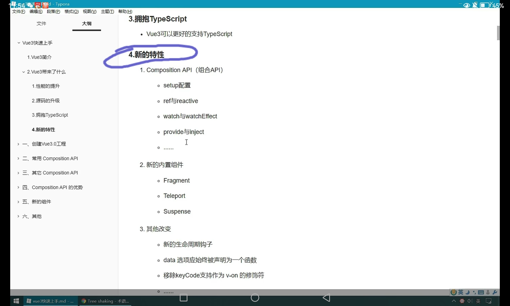Open the IME wrench settings icon
This screenshot has width=510, height=306.
[495, 292]
